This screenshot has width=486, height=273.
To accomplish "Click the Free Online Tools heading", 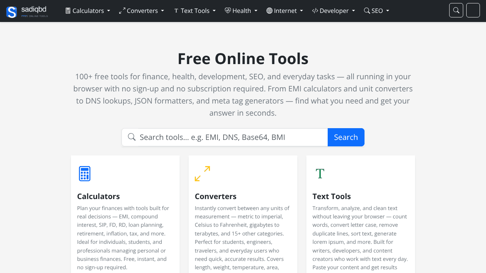I will (x=243, y=59).
